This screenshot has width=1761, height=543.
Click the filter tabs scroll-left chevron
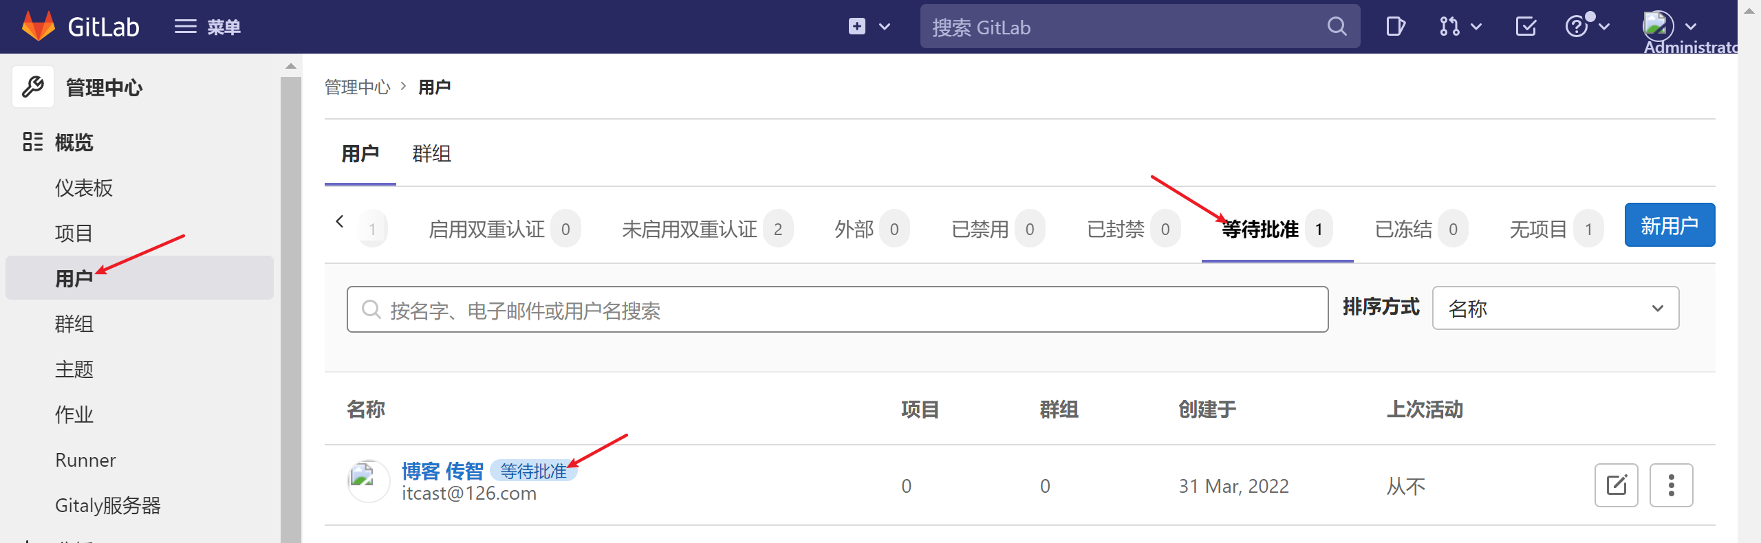(x=340, y=221)
